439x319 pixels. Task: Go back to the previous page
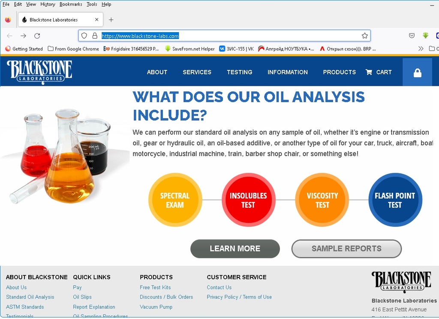coord(9,36)
